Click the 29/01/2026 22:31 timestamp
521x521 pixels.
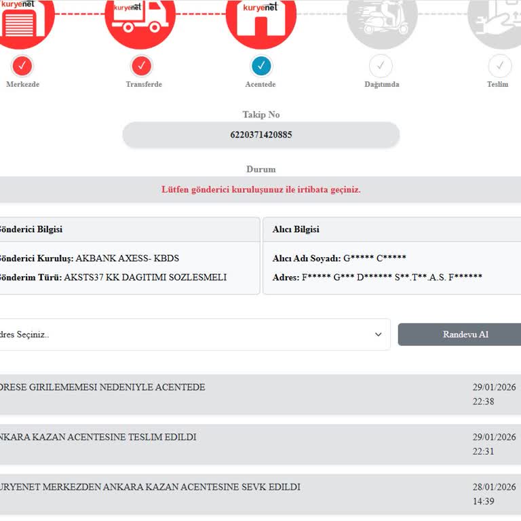494,444
